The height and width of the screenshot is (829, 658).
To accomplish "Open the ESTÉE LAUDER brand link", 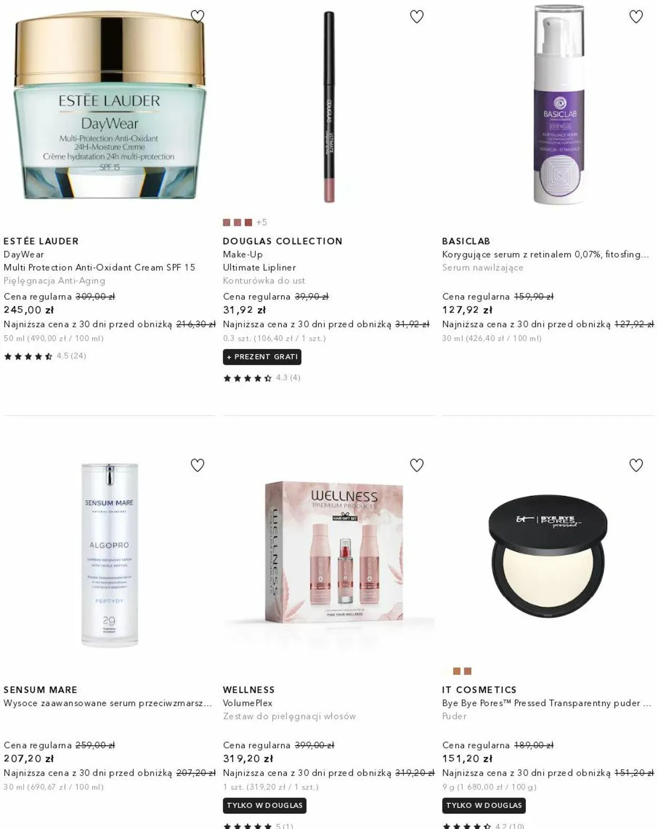I will point(41,241).
